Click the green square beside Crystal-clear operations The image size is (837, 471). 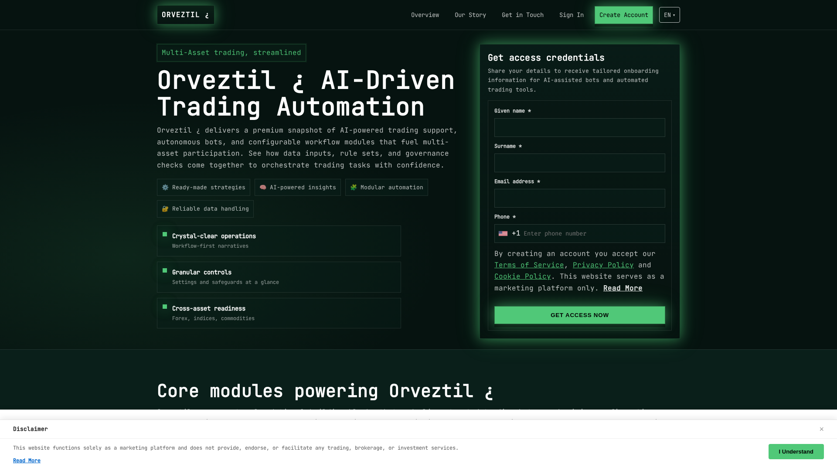tap(165, 234)
